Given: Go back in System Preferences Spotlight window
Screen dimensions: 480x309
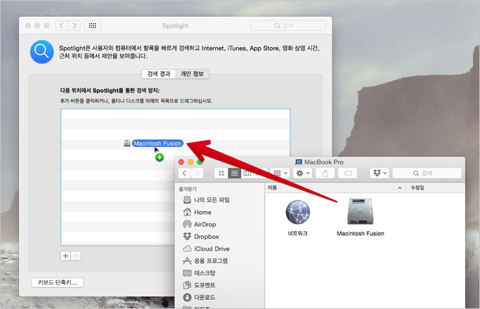Looking at the screenshot, I should 62,26.
